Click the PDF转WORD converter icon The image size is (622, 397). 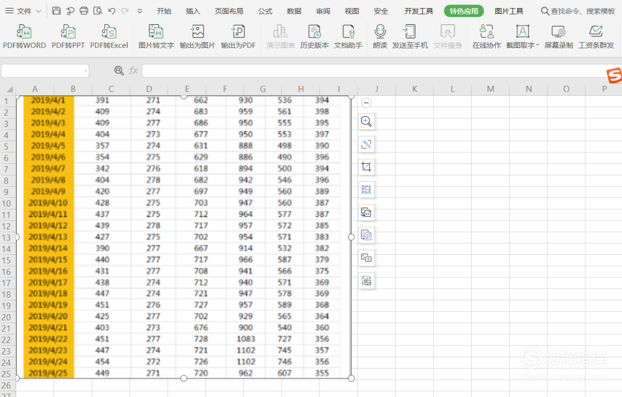[24, 36]
